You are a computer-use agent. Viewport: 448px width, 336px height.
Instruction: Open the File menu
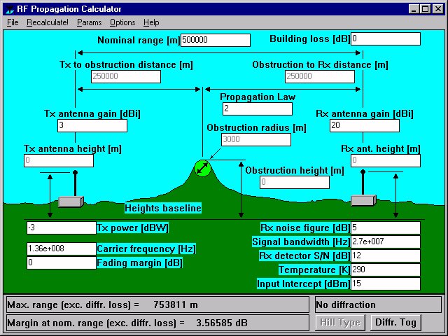(13, 22)
